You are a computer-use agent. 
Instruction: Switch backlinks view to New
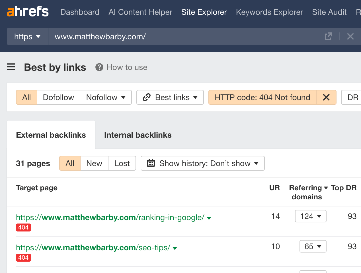tap(94, 163)
